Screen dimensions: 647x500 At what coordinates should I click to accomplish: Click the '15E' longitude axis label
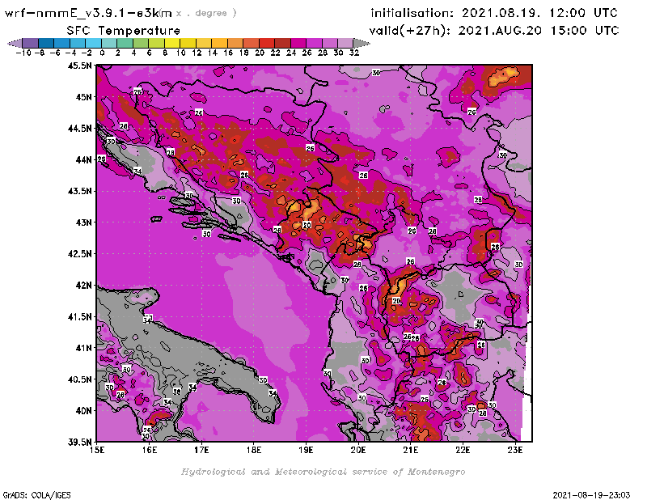pyautogui.click(x=97, y=450)
